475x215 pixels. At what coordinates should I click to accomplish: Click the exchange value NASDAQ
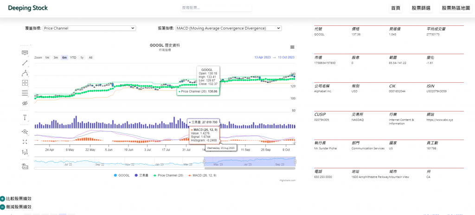[358, 120]
